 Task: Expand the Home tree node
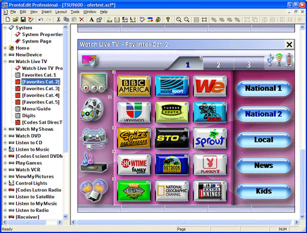(x=5, y=48)
